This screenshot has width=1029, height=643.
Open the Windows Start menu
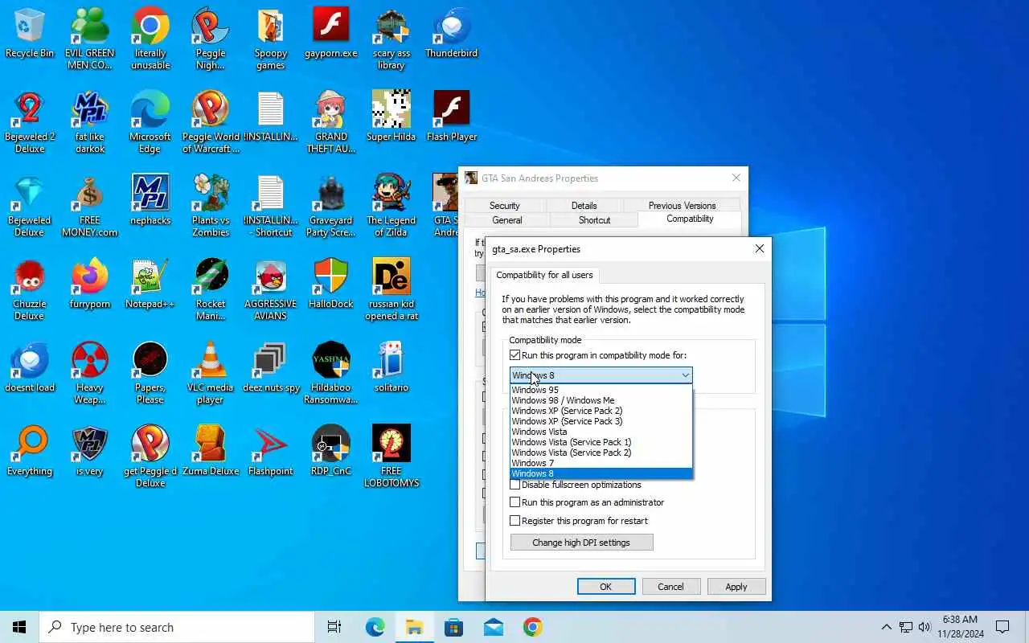pyautogui.click(x=19, y=627)
